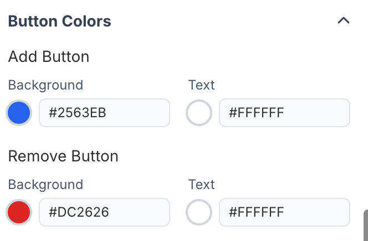Click the Background label under Add Button

click(x=45, y=85)
